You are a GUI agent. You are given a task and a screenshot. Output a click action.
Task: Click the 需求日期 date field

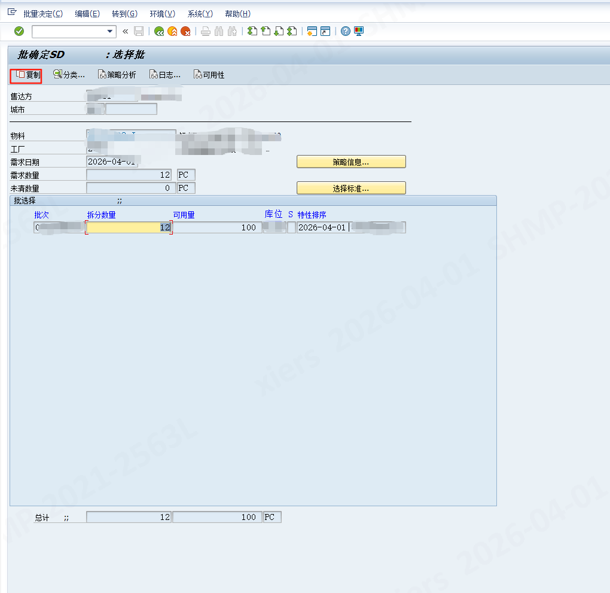(112, 162)
